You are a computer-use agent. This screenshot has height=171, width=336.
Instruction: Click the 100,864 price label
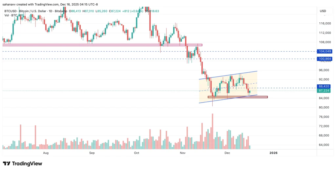pos(325,59)
